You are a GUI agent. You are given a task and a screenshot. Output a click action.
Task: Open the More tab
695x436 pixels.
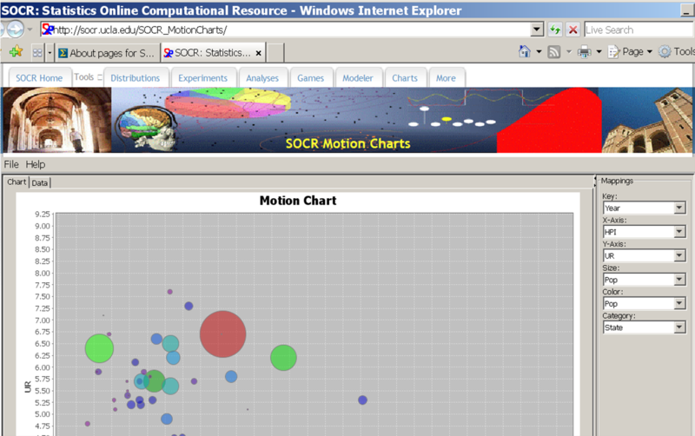coord(446,78)
